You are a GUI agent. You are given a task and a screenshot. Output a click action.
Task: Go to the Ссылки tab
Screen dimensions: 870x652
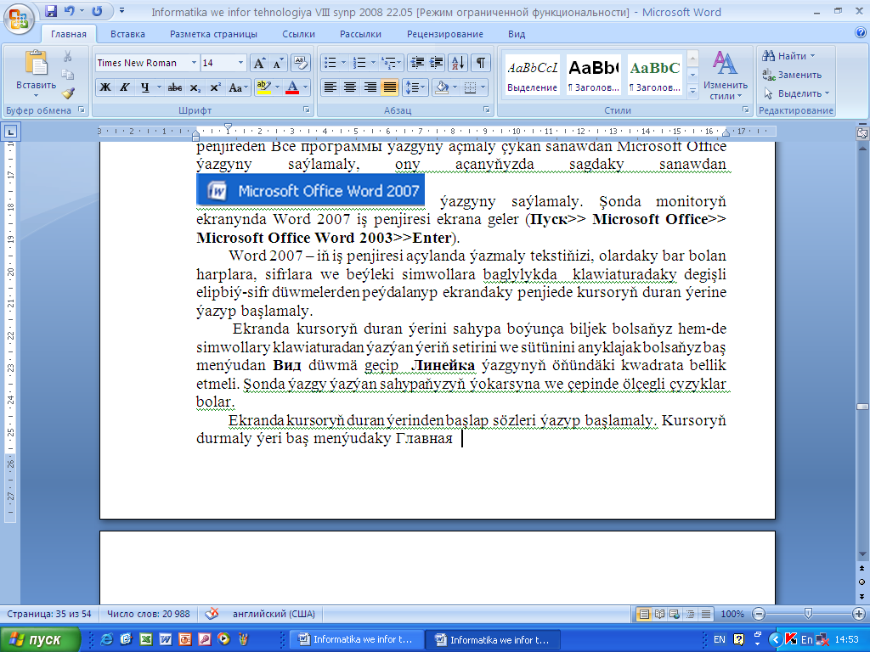click(x=298, y=34)
